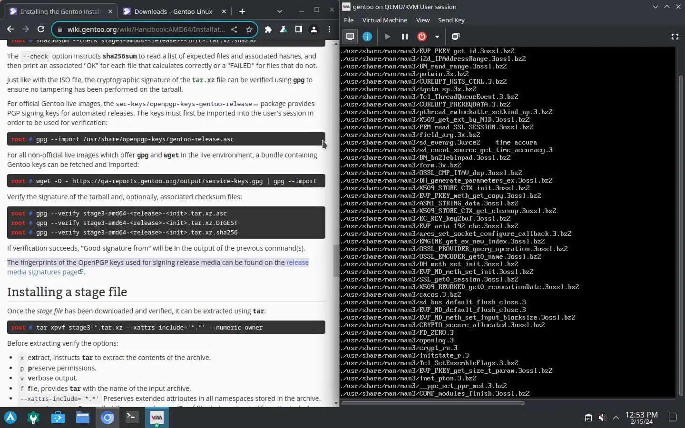Image resolution: width=685 pixels, height=428 pixels.
Task: Shut down the gentoo VM
Action: click(x=422, y=37)
